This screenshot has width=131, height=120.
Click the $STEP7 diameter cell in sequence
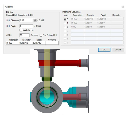click(x=90, y=23)
